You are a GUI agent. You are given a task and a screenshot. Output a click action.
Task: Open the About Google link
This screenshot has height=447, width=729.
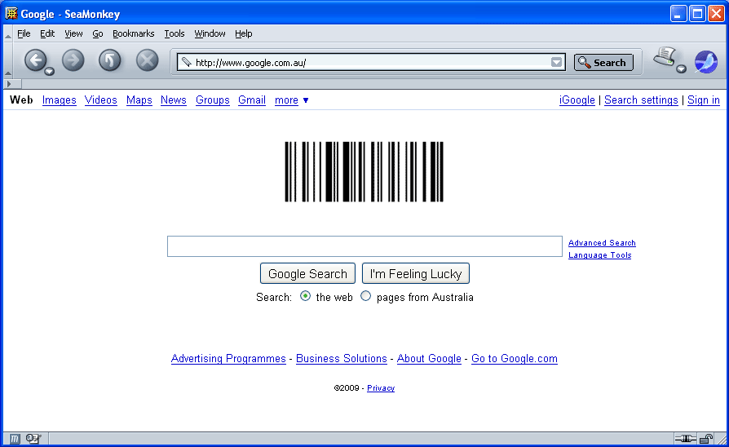tap(429, 359)
